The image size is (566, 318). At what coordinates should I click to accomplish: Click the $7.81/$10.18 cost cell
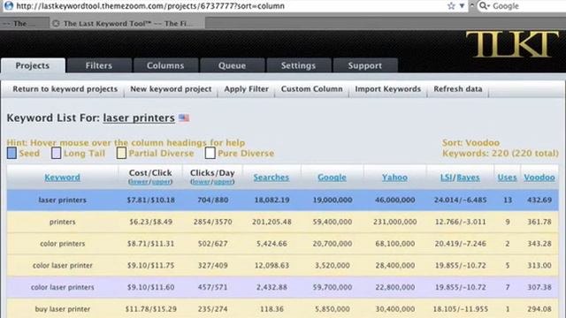point(150,201)
